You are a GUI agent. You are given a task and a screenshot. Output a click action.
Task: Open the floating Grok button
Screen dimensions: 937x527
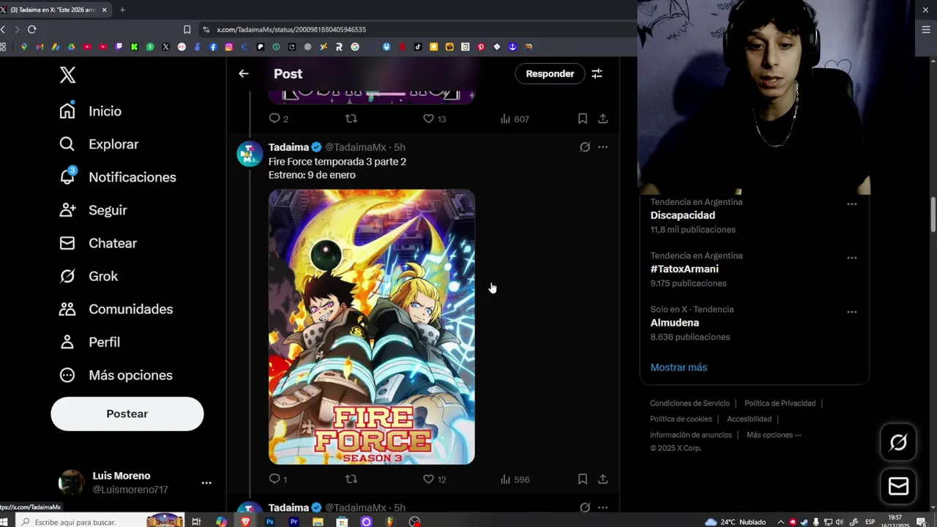pos(898,442)
